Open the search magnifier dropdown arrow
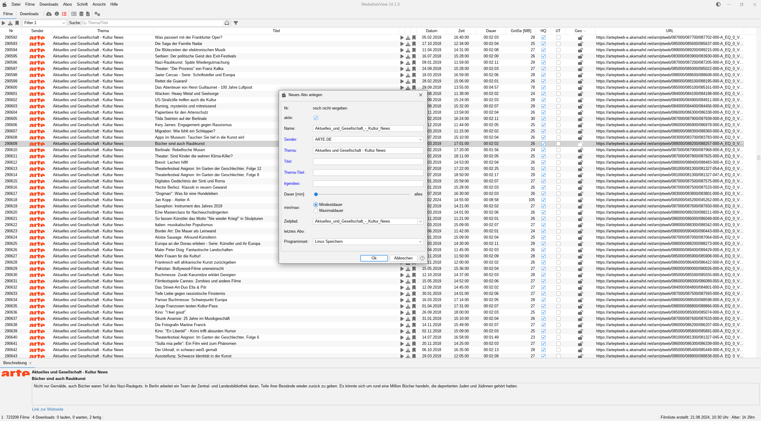 click(84, 23)
